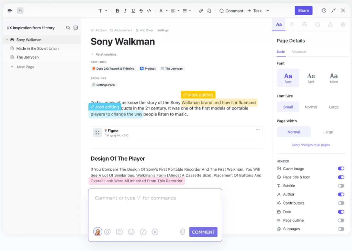Insert inline code formatting

[x=149, y=11]
